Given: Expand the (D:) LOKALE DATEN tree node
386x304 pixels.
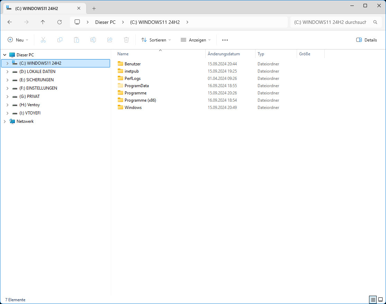Looking at the screenshot, I should pyautogui.click(x=7, y=72).
